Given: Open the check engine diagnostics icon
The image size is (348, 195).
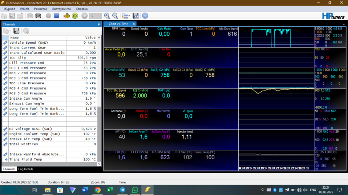Looking at the screenshot, I should [x=66, y=16].
